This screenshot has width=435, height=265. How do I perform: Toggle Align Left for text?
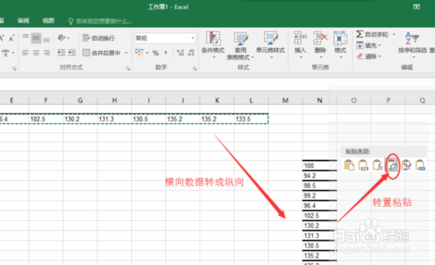point(25,52)
